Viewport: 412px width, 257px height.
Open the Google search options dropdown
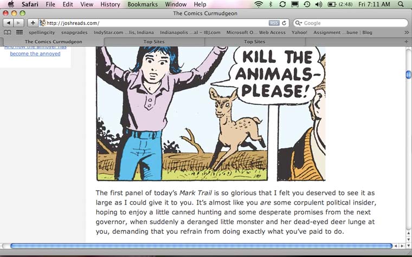(299, 23)
